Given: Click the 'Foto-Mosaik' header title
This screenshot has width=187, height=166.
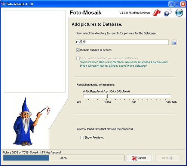Looking at the screenshot, I should [86, 13].
